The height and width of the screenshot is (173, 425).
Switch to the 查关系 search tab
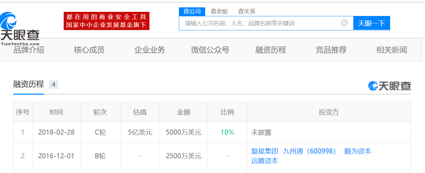[x=247, y=12]
